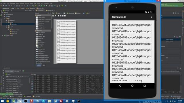The image size is (184, 103).
Task: Expand the java folder node
Action: click(5, 17)
